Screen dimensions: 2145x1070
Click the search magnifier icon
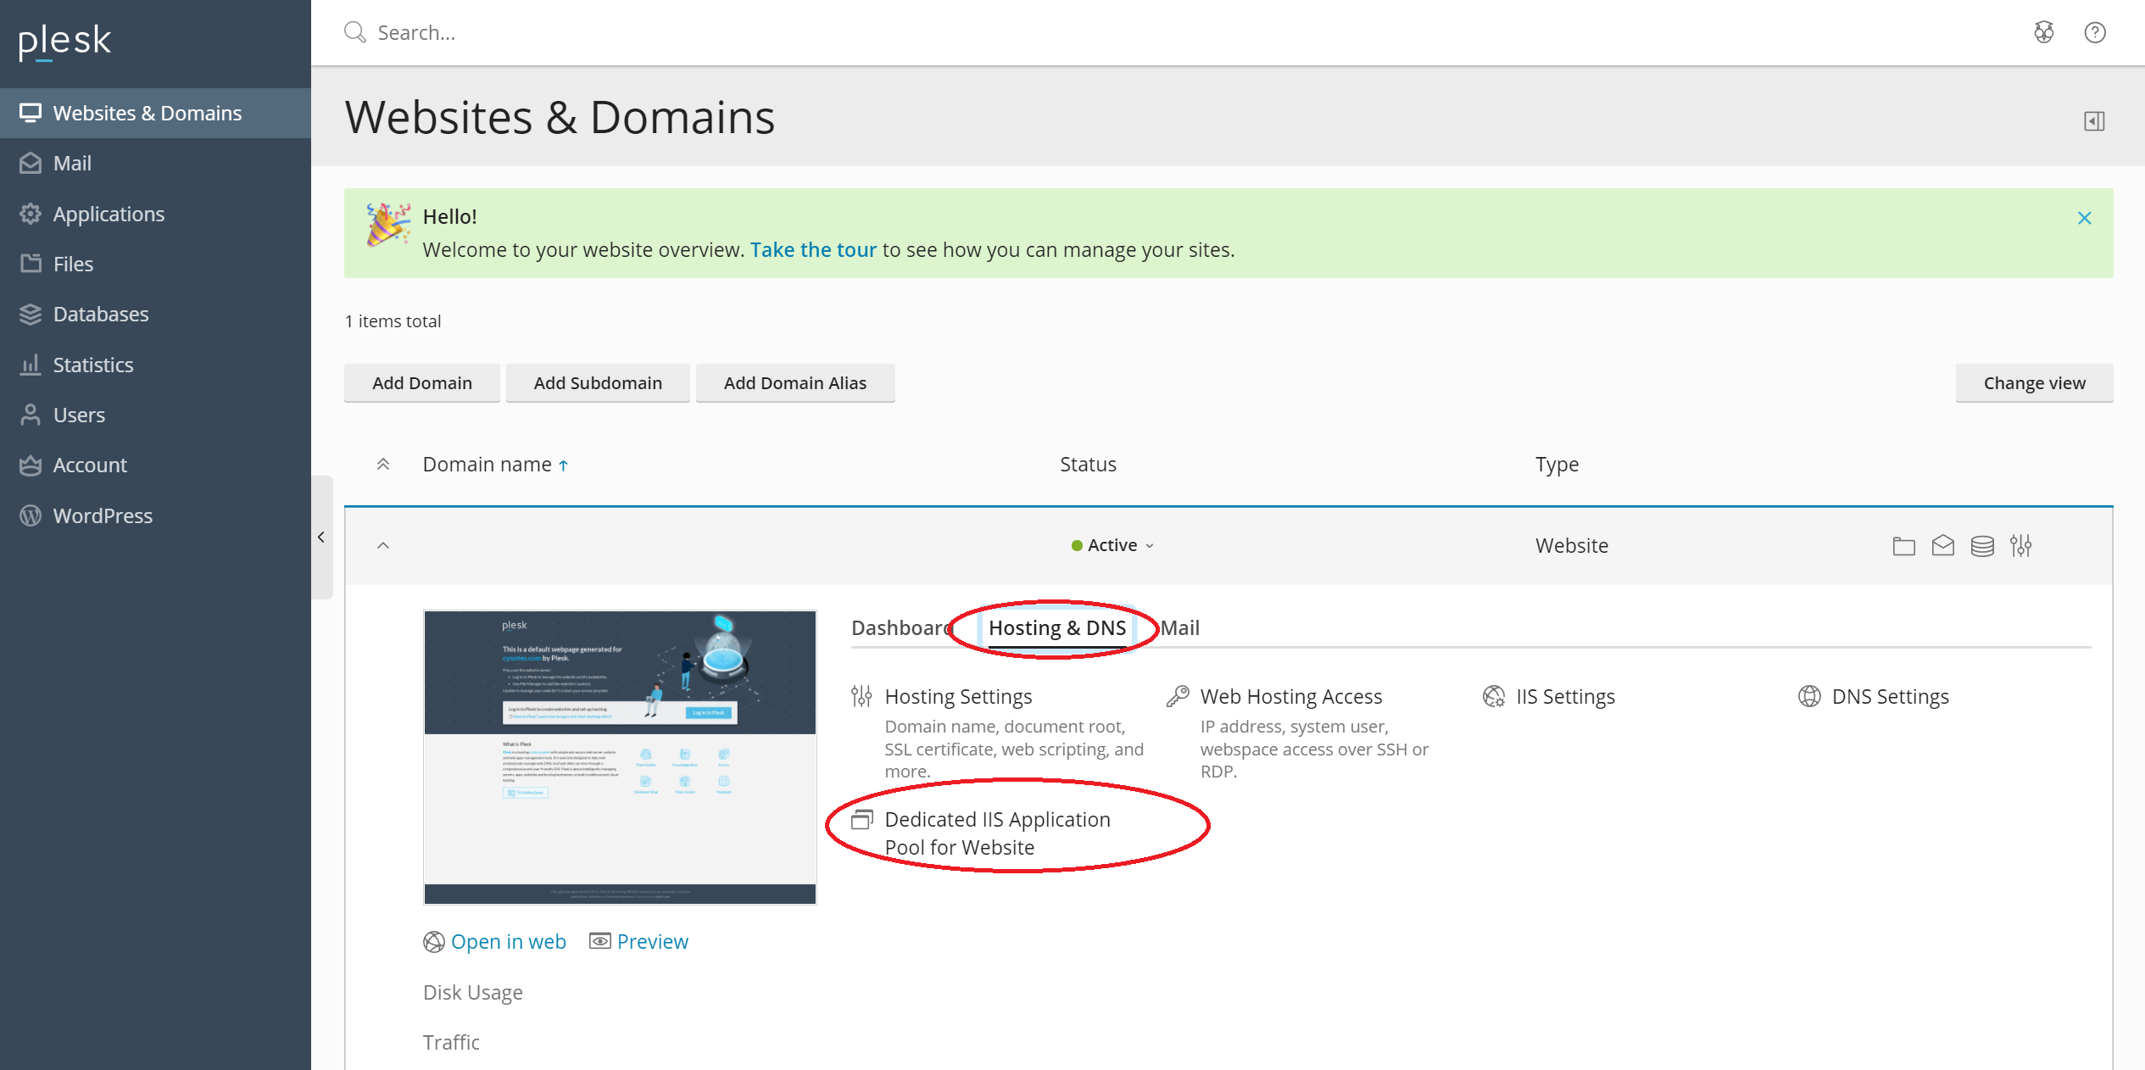(354, 32)
